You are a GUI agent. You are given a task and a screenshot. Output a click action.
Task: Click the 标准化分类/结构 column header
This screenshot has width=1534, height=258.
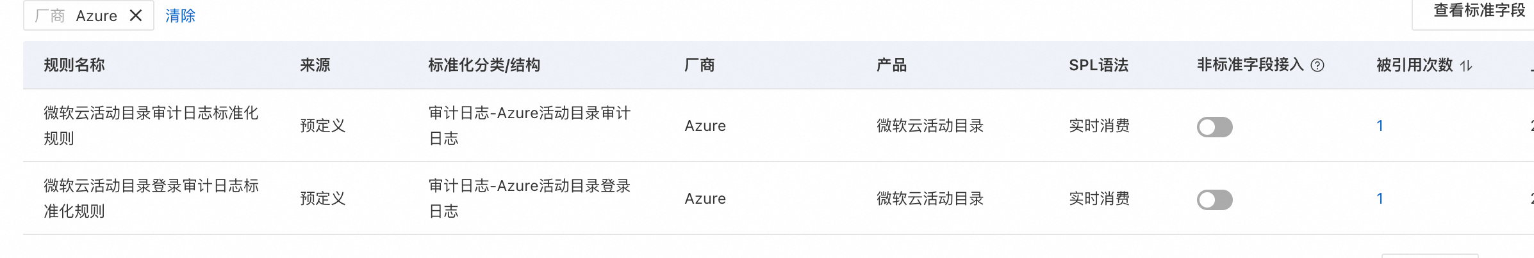point(484,65)
